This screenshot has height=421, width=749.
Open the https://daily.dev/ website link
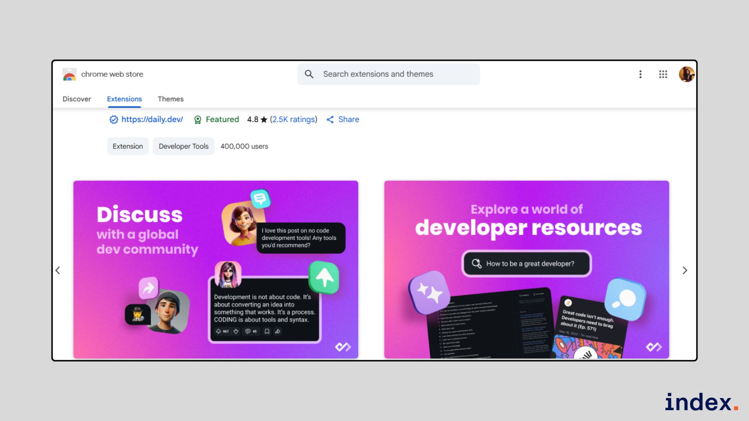(x=152, y=119)
